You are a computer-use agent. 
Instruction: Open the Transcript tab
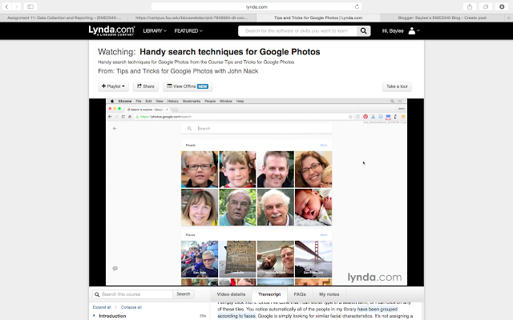tap(269, 294)
